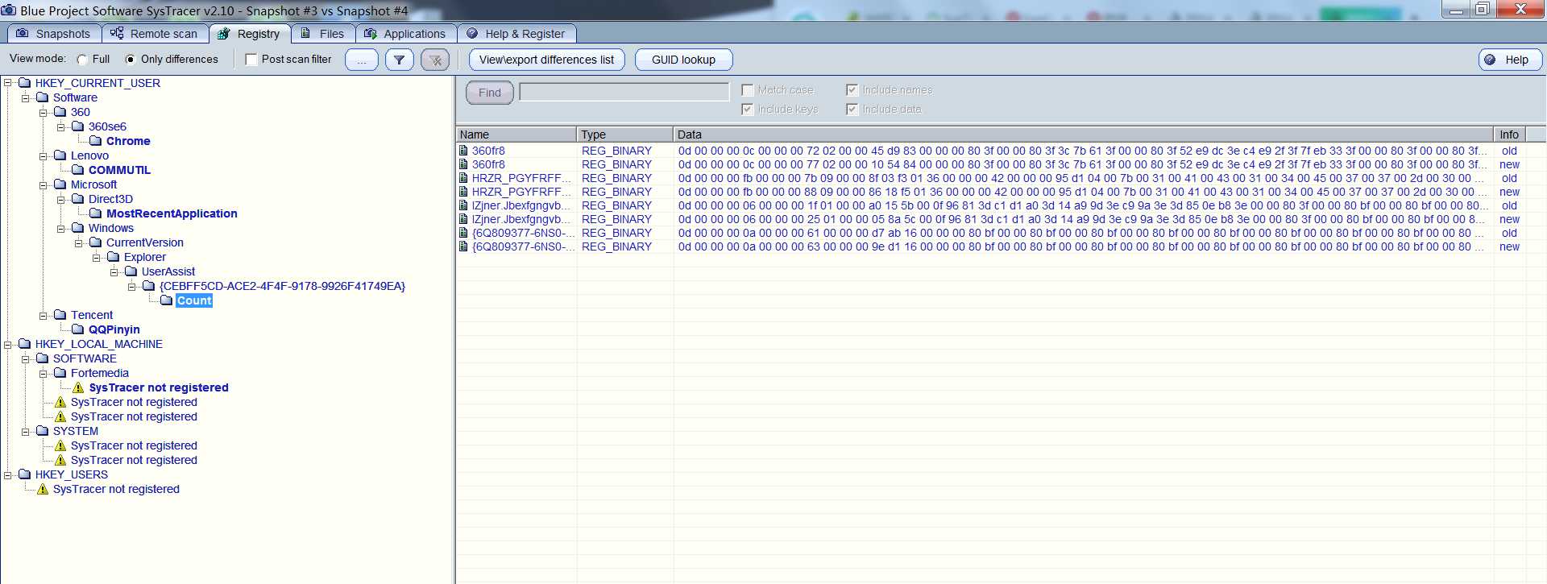Screen dimensions: 1547x584
Task: Click value icon of {6Q809377-6NS0 row marked new
Action: pyautogui.click(x=463, y=246)
